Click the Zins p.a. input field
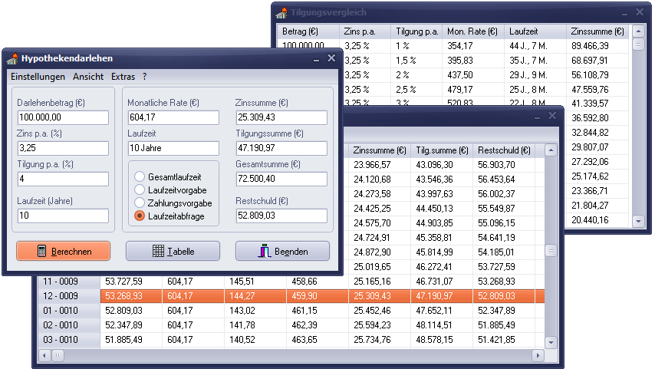This screenshot has height=369, width=655. [x=63, y=148]
